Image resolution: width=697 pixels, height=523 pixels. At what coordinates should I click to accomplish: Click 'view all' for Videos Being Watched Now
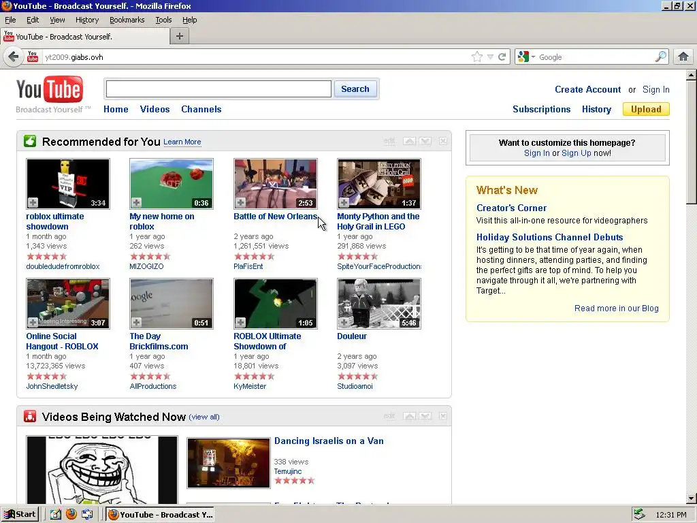pyautogui.click(x=204, y=417)
